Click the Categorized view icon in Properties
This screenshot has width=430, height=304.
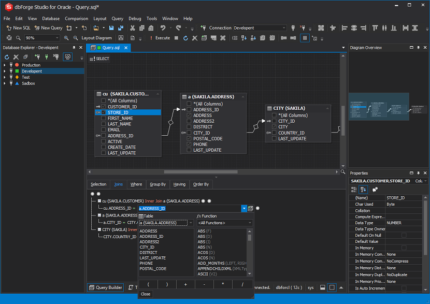click(354, 190)
